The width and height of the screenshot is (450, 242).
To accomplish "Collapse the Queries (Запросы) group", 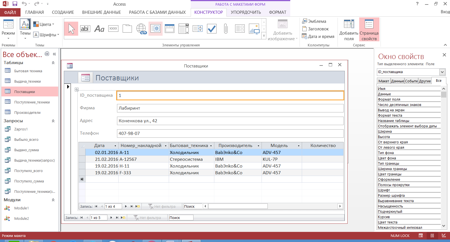I will tap(53, 121).
